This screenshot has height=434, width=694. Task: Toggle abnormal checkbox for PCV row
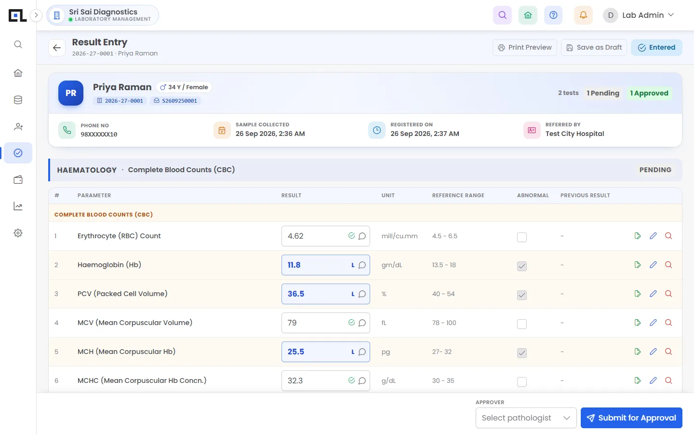(x=522, y=295)
